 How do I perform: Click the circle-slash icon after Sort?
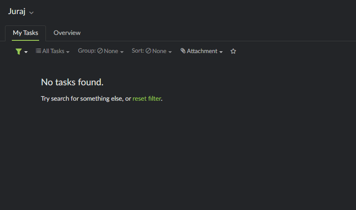point(149,51)
